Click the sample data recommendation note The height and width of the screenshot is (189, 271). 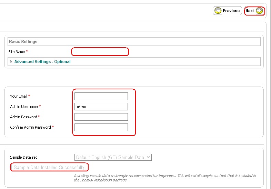165,178
